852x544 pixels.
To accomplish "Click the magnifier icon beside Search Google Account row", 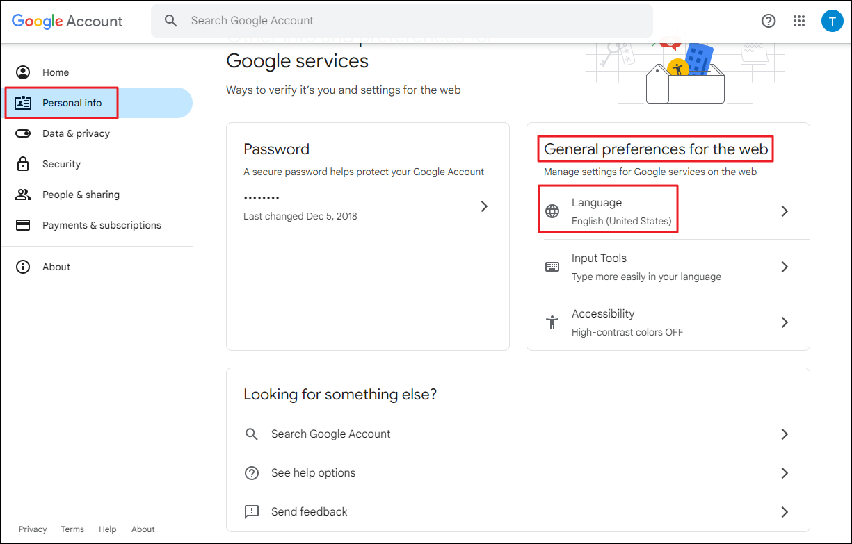I will coord(252,434).
